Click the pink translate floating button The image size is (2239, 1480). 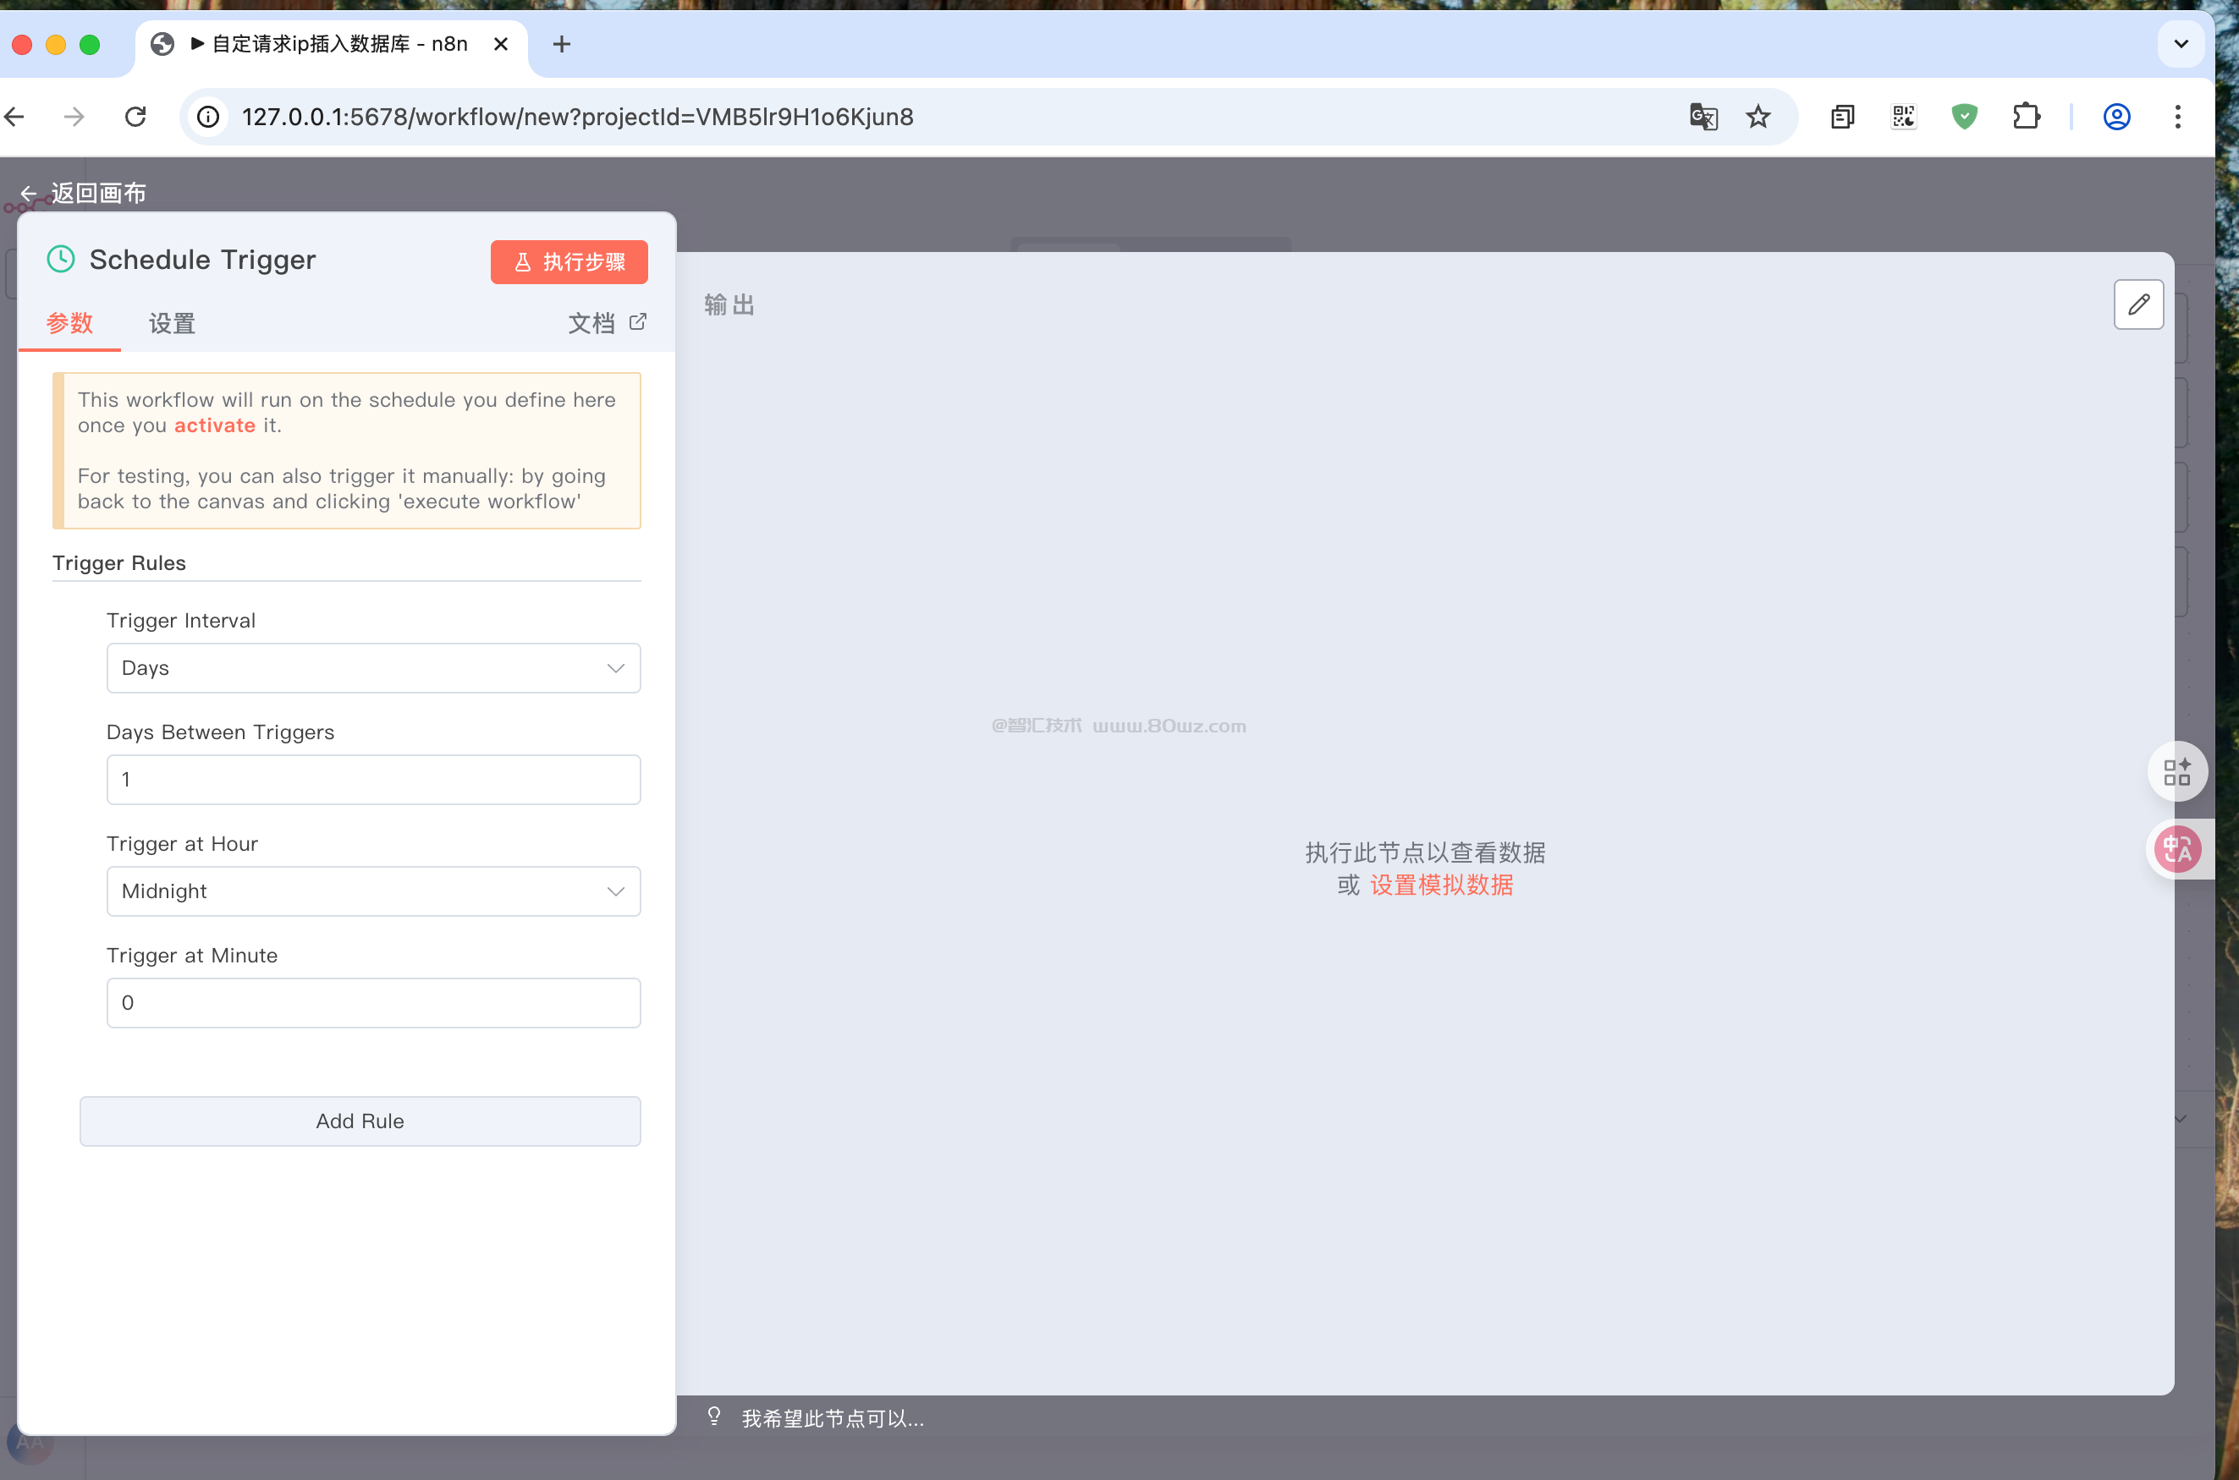click(x=2177, y=849)
